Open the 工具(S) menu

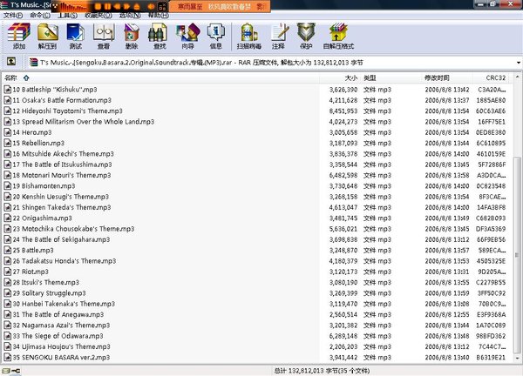(x=68, y=16)
